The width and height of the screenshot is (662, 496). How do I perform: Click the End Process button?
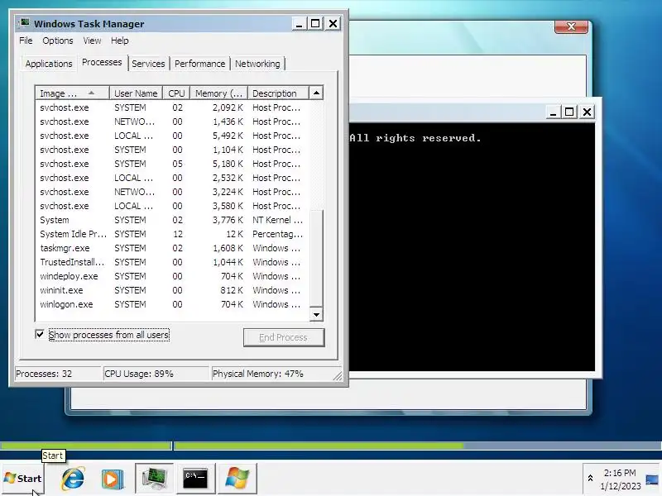pyautogui.click(x=283, y=337)
